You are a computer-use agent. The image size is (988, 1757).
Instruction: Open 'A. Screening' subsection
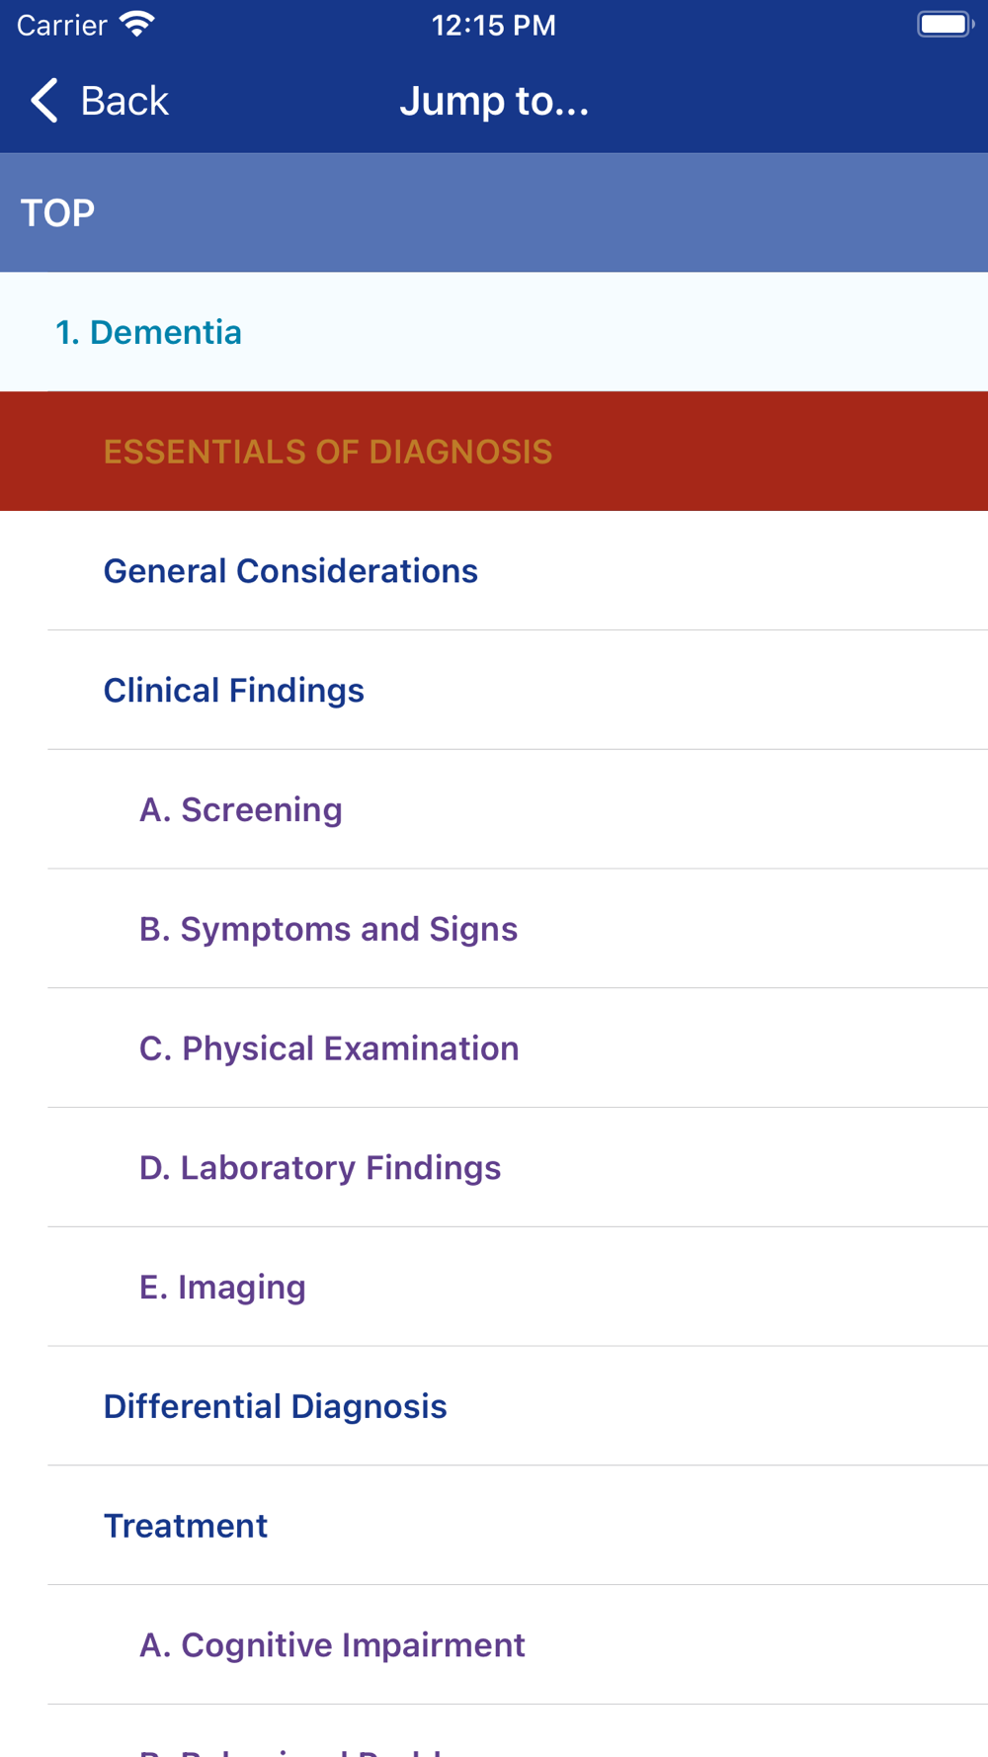[x=241, y=810]
